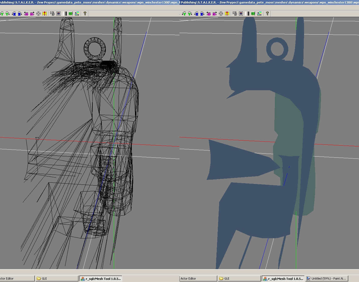Click magenta left-arrow 10 icon in wireframe window
This screenshot has height=282, width=359.
click(26, 14)
